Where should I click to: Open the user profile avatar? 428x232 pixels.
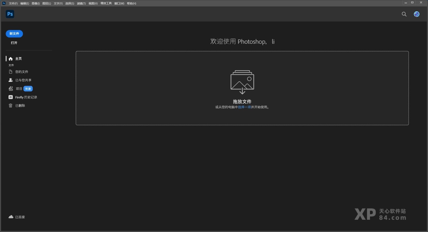(x=416, y=14)
